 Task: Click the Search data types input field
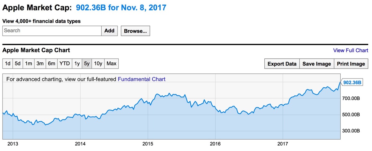[52, 31]
